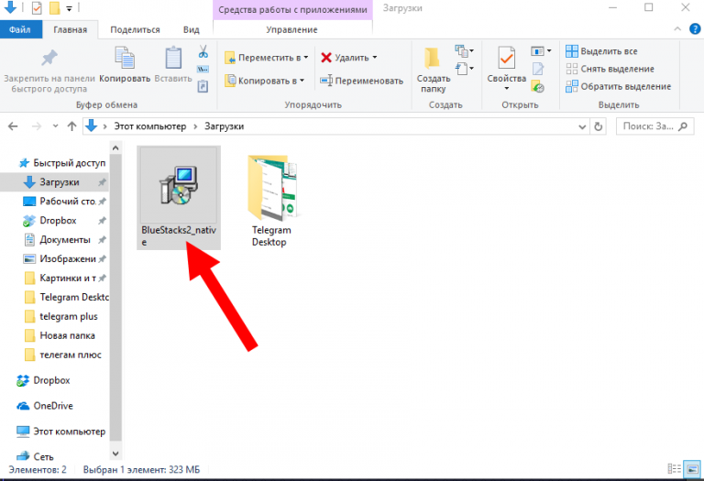
Task: Click the Вставить paste icon
Action: point(173,58)
